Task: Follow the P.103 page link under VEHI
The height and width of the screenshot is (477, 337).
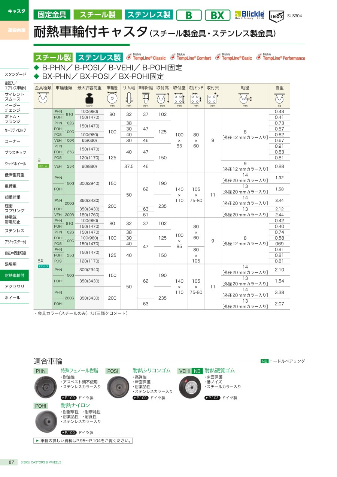Action: pyautogui.click(x=212, y=398)
